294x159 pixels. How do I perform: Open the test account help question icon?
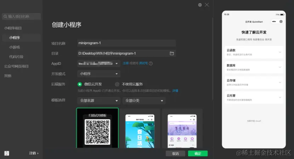pyautogui.click(x=151, y=63)
